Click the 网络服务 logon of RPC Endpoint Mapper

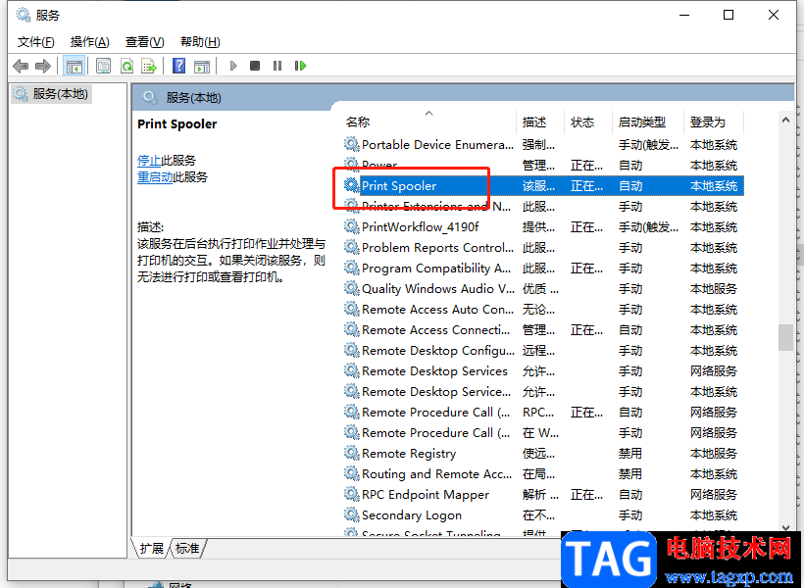pyautogui.click(x=713, y=494)
